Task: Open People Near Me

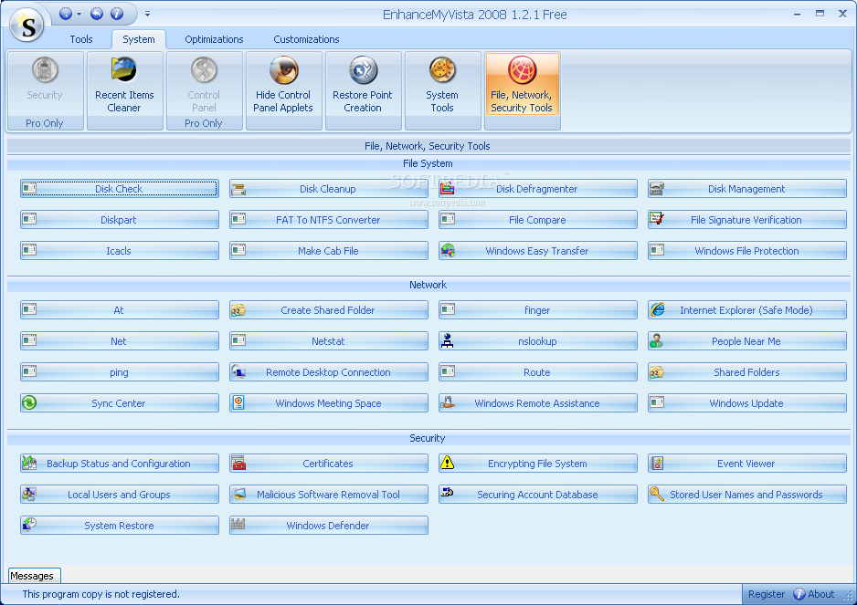Action: pyautogui.click(x=747, y=340)
